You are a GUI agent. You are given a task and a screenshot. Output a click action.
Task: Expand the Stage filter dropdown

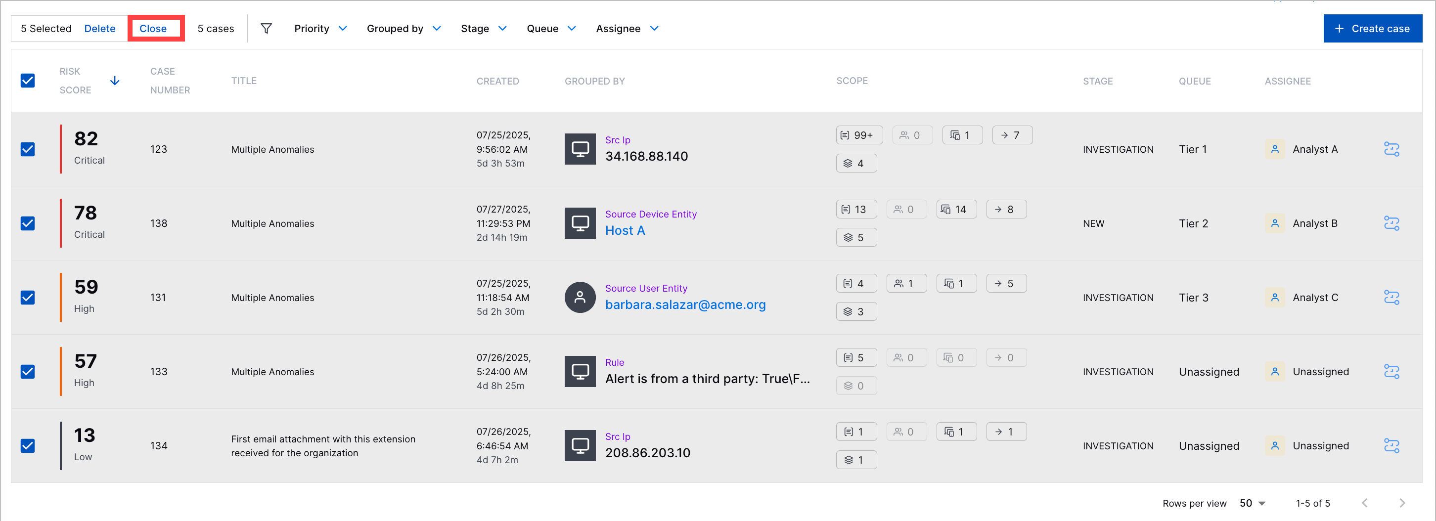[483, 28]
